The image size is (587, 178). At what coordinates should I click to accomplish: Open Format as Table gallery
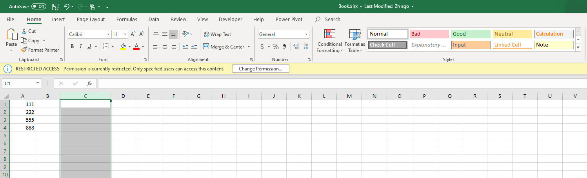[355, 41]
